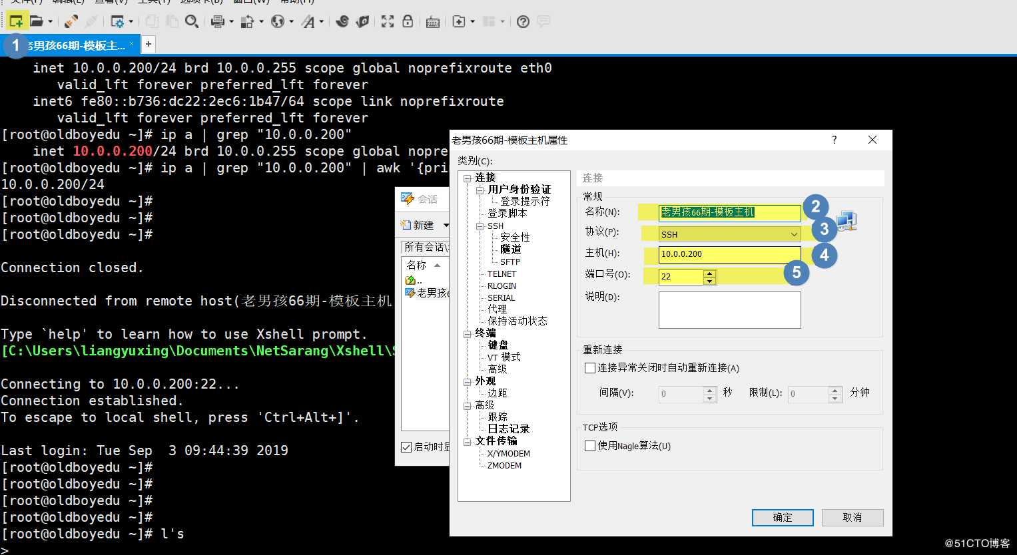
Task: Click the Font 'A' icon in toolbar
Action: click(x=308, y=22)
